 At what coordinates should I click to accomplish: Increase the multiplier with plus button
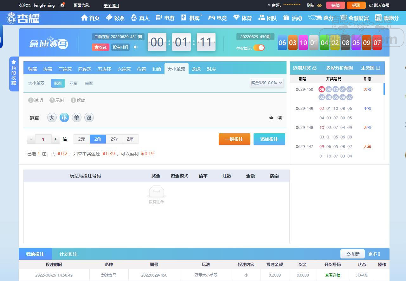55,139
